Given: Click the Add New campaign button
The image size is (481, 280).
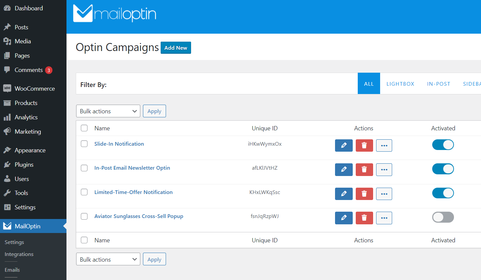Looking at the screenshot, I should click(x=176, y=48).
